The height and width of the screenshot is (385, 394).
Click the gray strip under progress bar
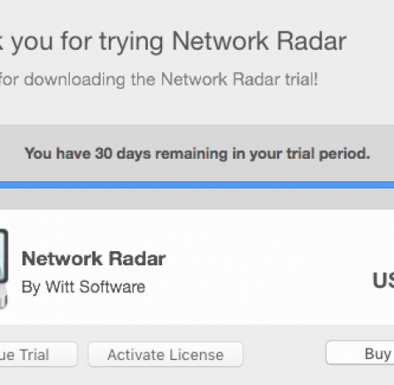[x=197, y=199]
